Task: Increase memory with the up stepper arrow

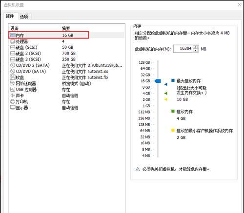Action: click(196, 47)
